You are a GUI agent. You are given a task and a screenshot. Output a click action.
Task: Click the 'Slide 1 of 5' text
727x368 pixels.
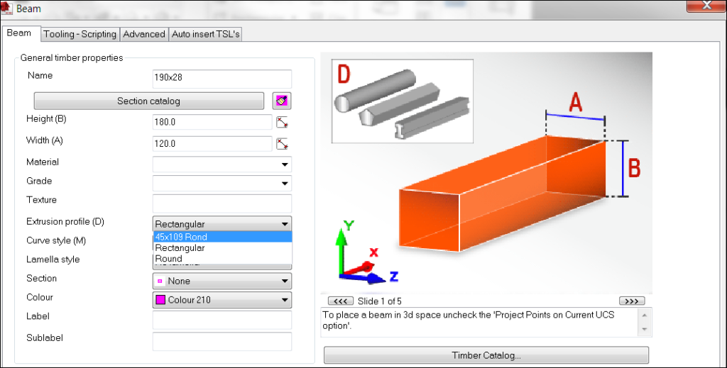tap(380, 301)
